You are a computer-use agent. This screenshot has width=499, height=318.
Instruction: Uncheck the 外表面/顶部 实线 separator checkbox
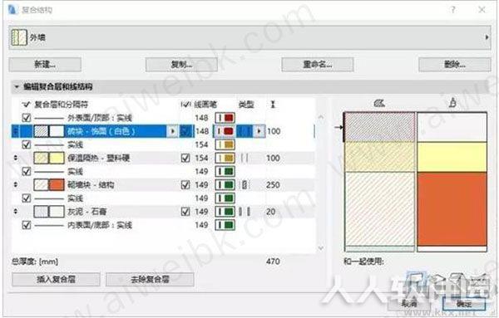click(x=27, y=118)
